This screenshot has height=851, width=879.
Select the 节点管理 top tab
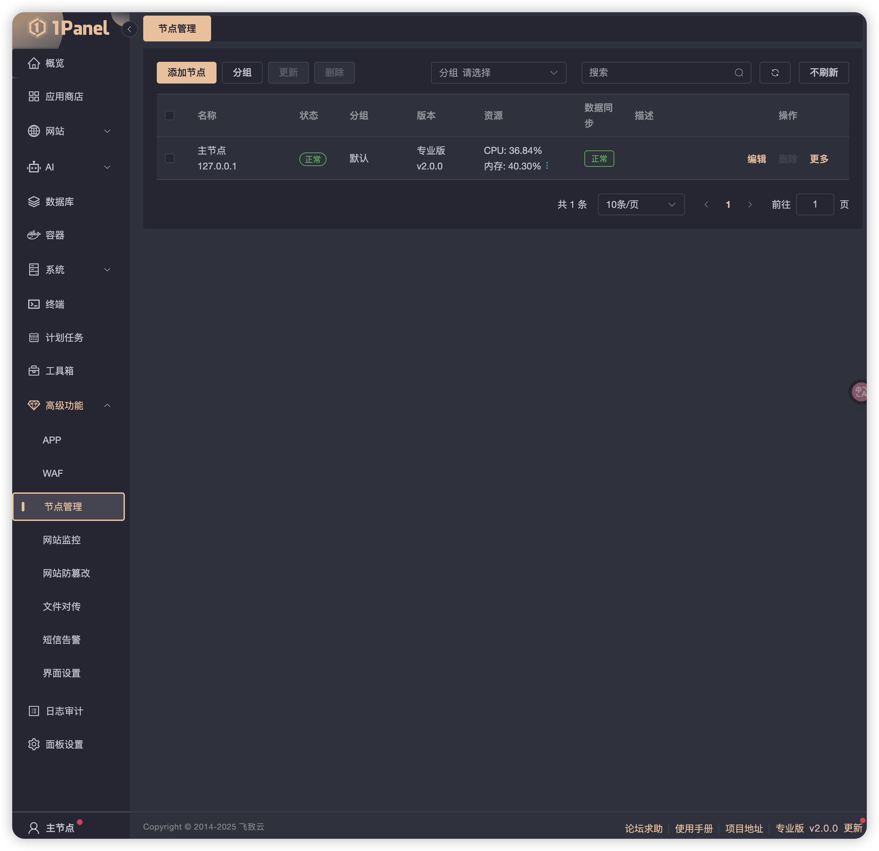point(177,29)
